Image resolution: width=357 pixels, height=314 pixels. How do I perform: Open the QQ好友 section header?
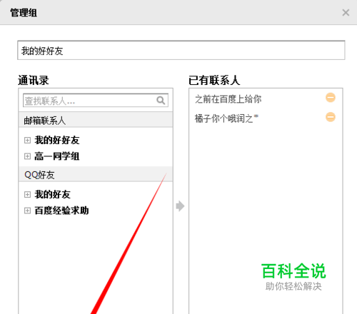click(x=96, y=174)
